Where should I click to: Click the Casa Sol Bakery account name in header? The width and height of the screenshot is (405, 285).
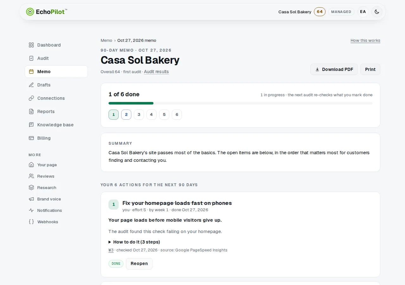click(295, 12)
